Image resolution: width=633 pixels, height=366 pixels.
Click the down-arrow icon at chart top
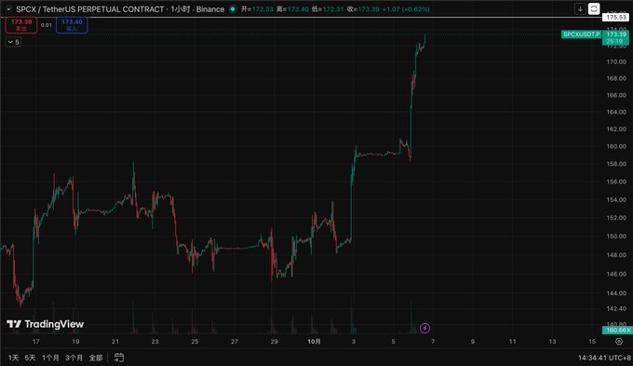tap(580, 9)
